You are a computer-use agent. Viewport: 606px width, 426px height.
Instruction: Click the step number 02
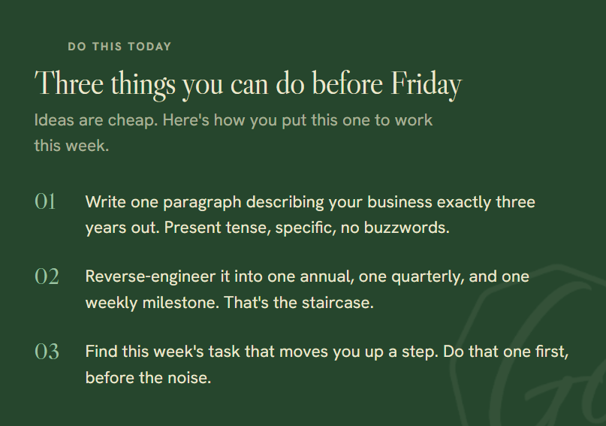click(x=47, y=276)
